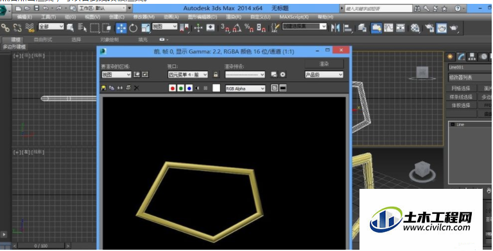This screenshot has width=493, height=251.
Task: Choose the Rectangular Selection Region tool
Action: coord(94,28)
